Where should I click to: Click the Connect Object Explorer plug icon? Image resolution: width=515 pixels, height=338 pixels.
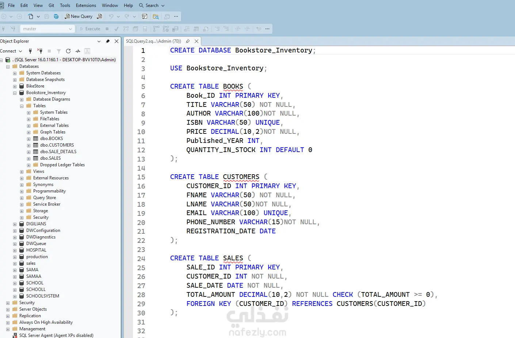tap(30, 51)
